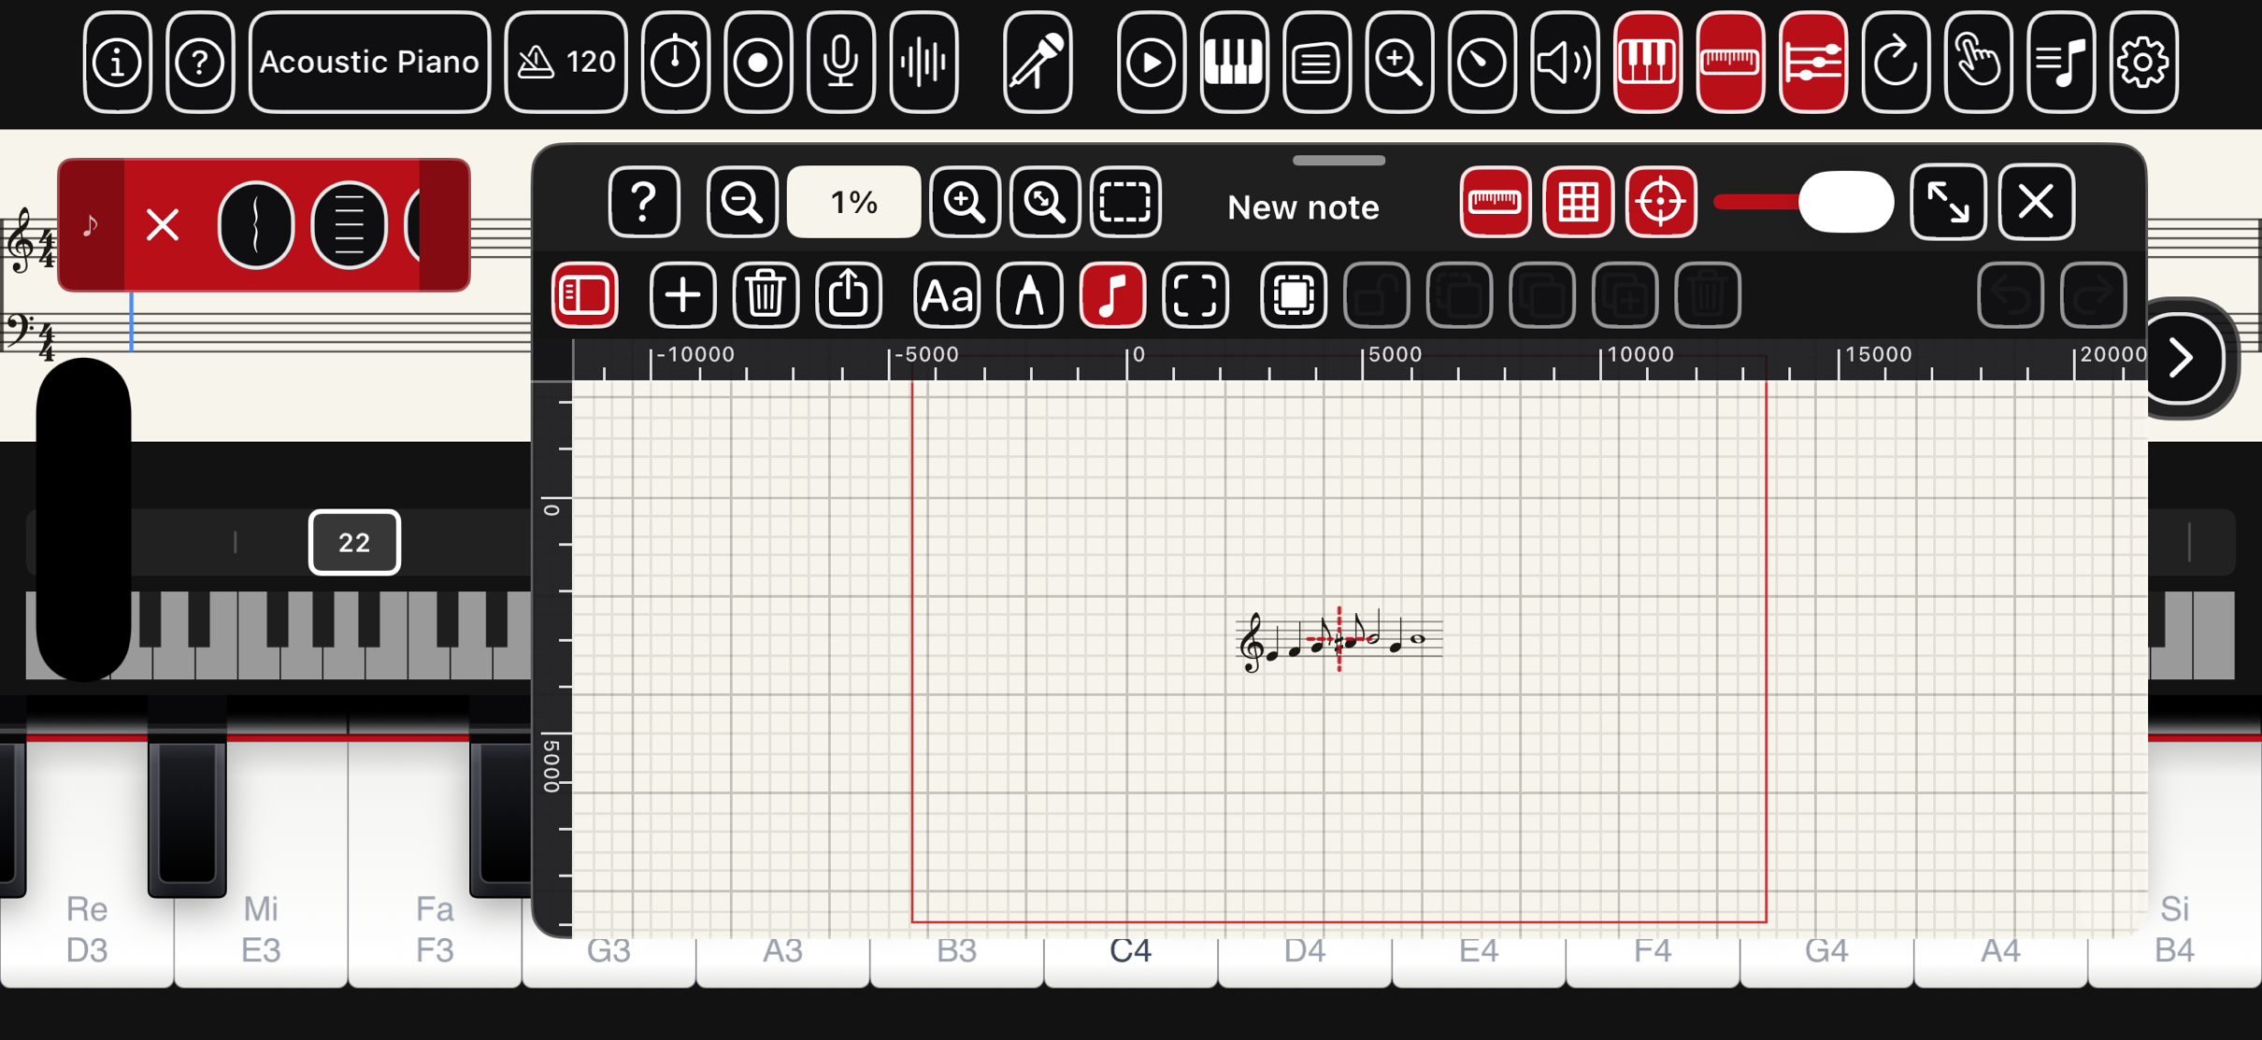Toggle the red ruler button in top toolbar
This screenshot has width=2262, height=1040.
[1730, 63]
